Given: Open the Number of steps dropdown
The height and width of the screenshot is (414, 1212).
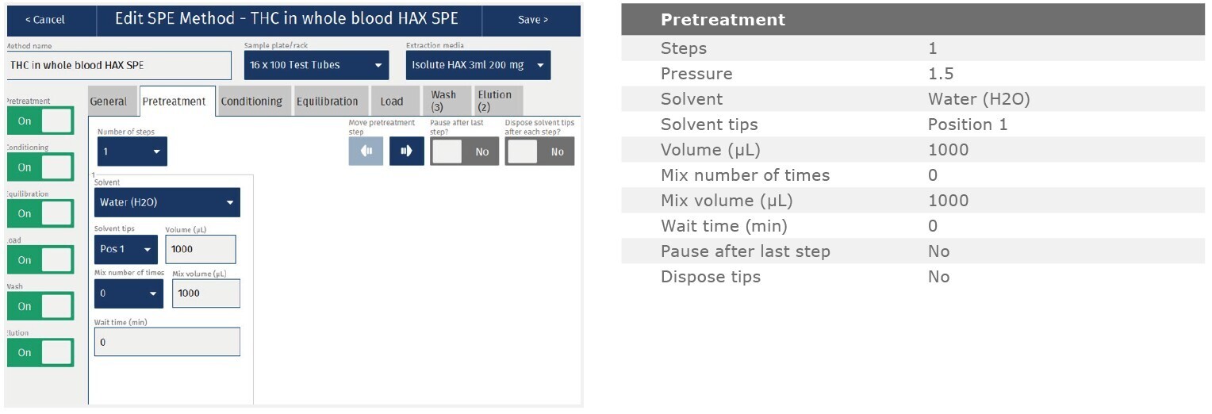Looking at the screenshot, I should pos(132,151).
